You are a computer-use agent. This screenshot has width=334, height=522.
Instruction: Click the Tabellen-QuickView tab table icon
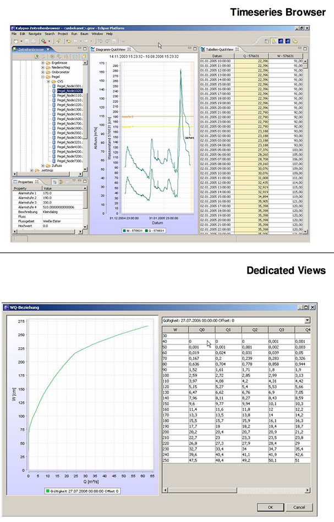tap(202, 49)
